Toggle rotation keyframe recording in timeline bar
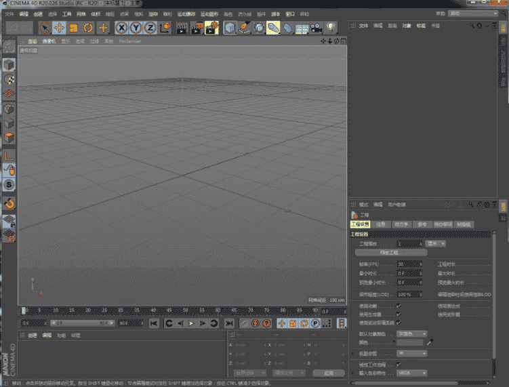 pyautogui.click(x=304, y=323)
